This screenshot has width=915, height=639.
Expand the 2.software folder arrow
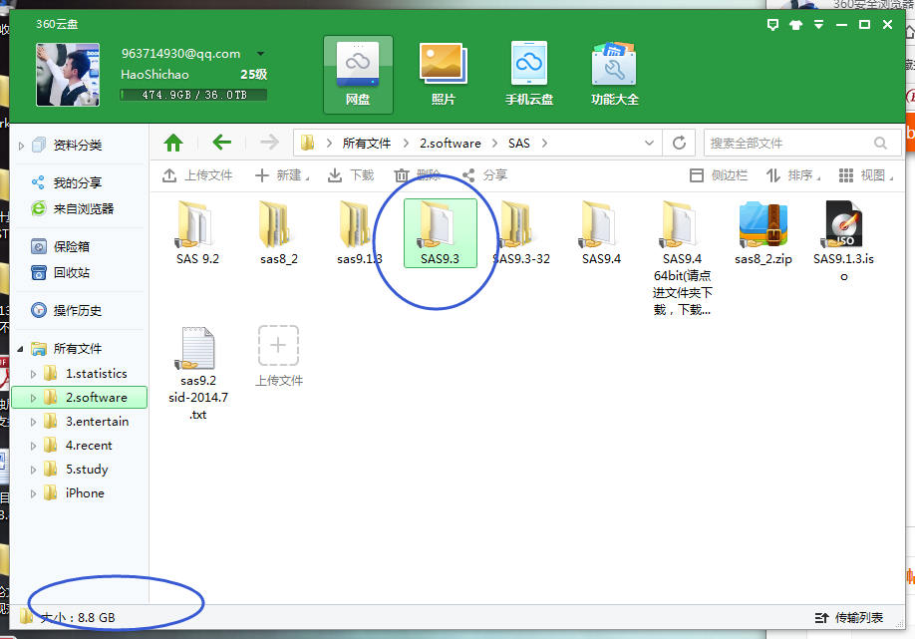click(33, 398)
